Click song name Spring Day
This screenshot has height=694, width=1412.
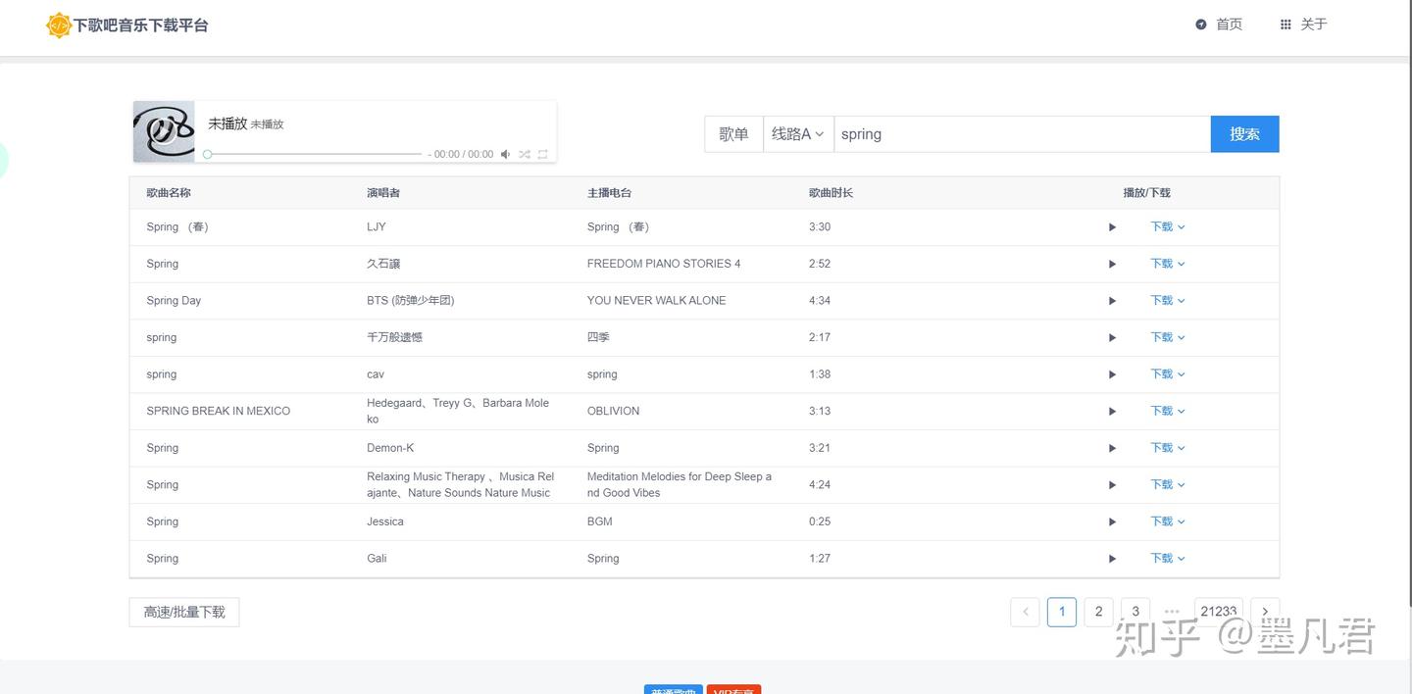coord(174,301)
